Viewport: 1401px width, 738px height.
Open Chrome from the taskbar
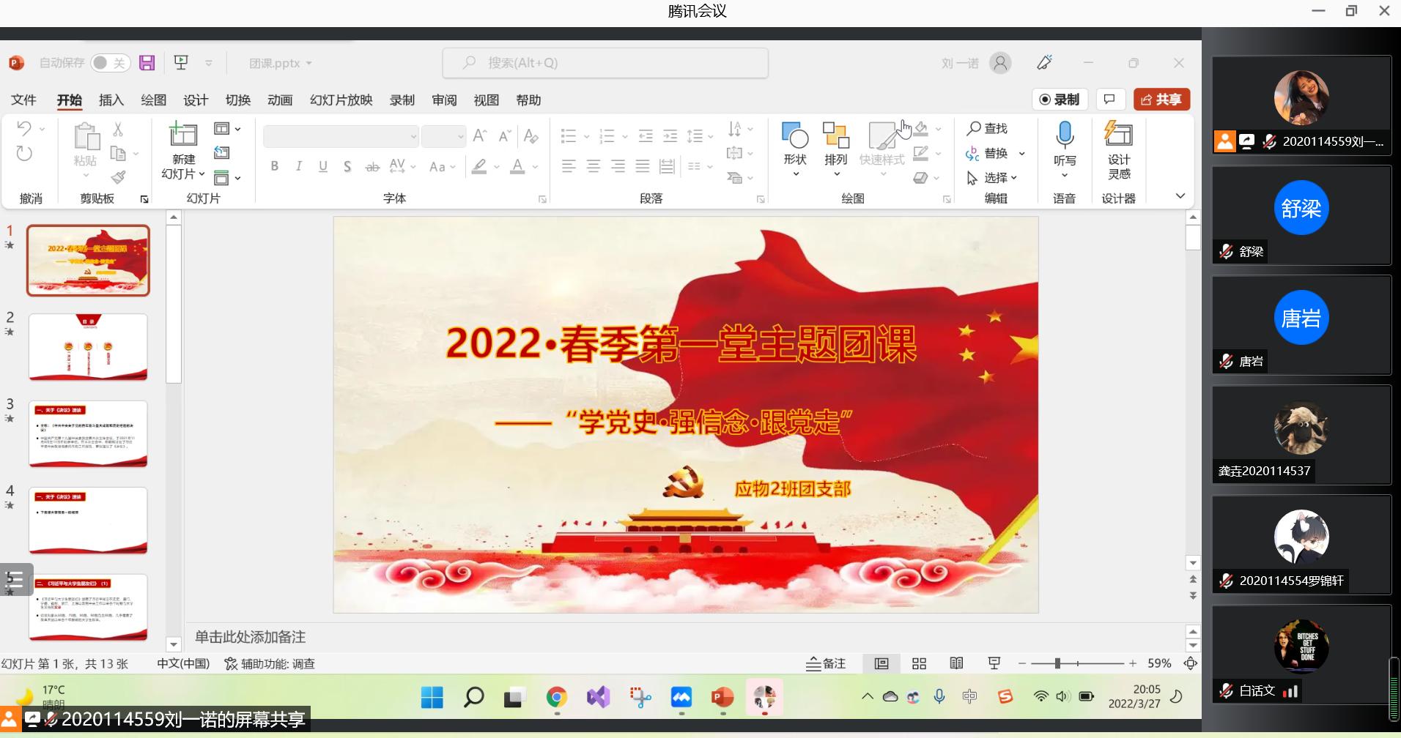pyautogui.click(x=557, y=698)
